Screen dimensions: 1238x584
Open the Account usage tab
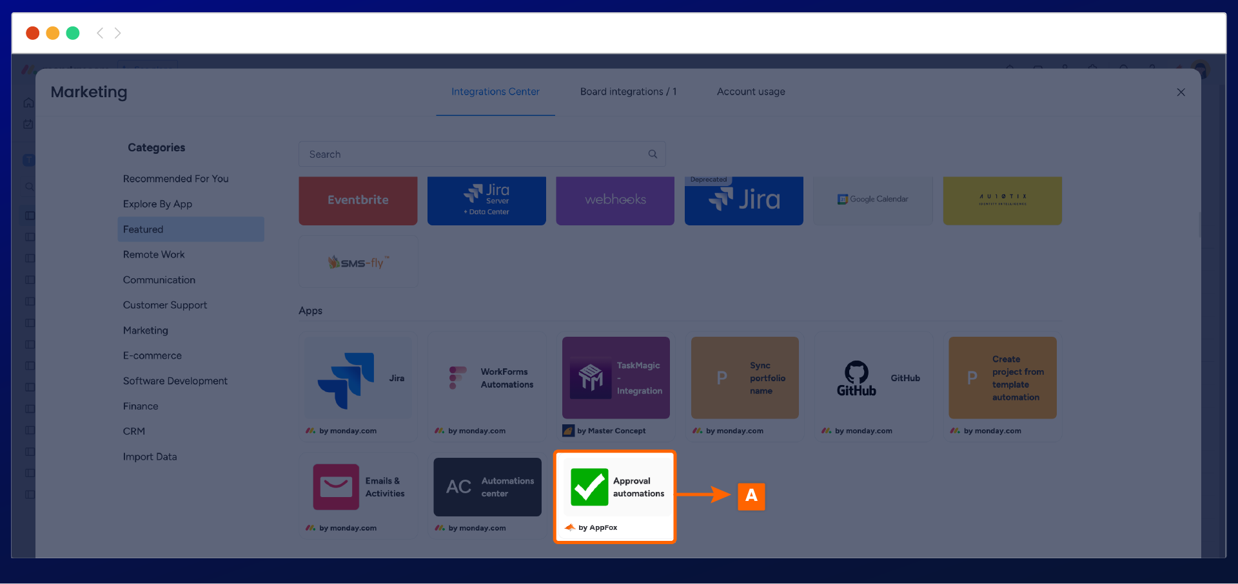751,92
